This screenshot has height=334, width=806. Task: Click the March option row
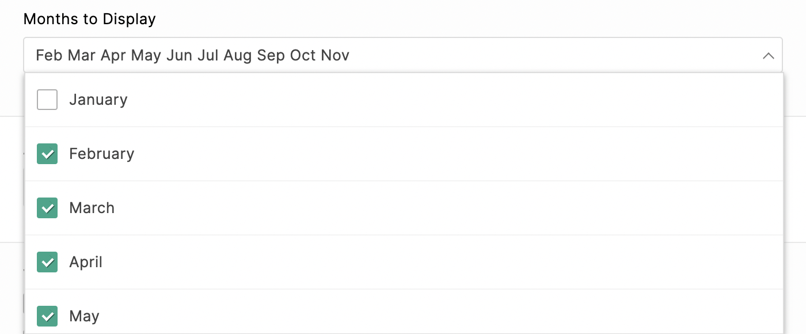[x=230, y=208]
